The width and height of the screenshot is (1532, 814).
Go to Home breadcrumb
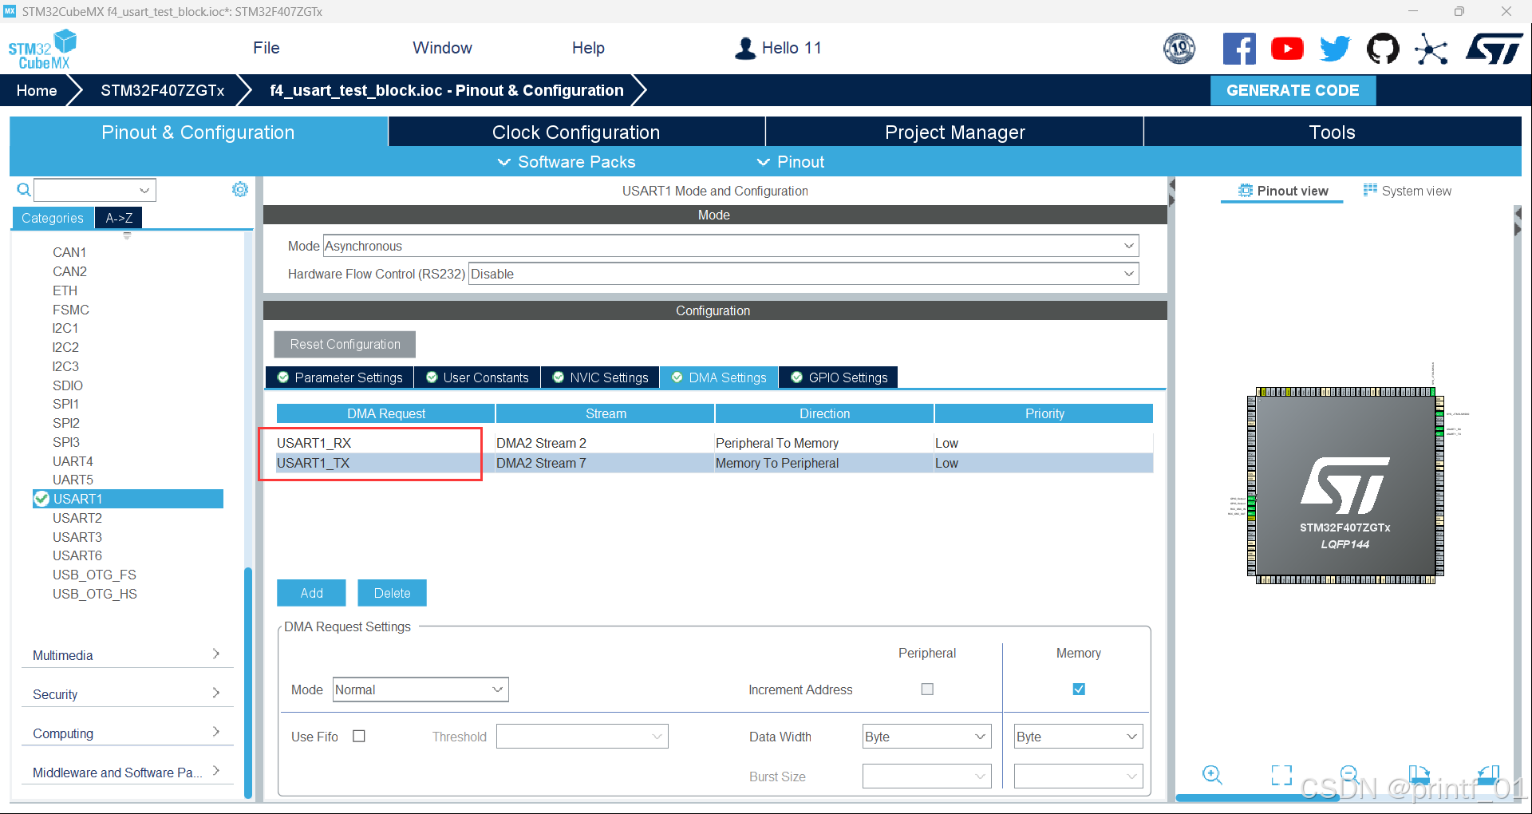(x=37, y=90)
